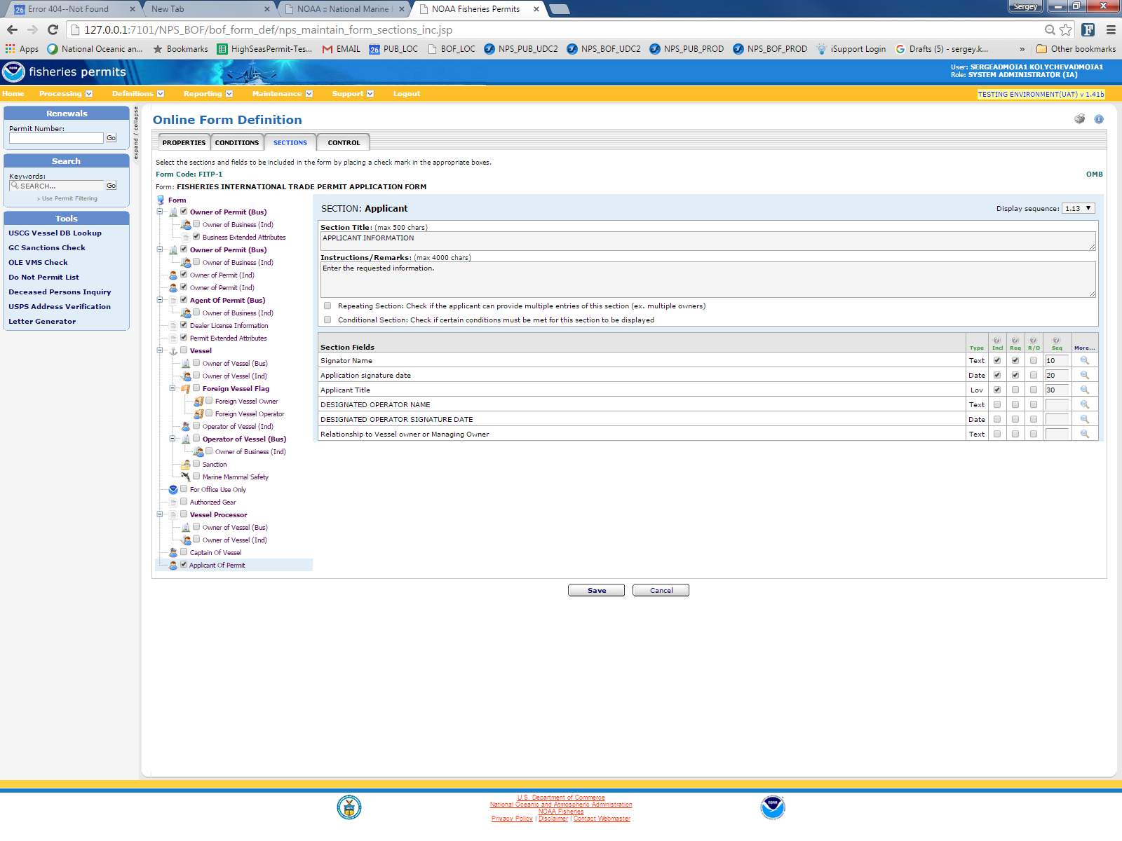Toggle Include checkbox for DESIGNATED OPERATOR NAME
Image resolution: width=1122 pixels, height=841 pixels.
point(997,404)
